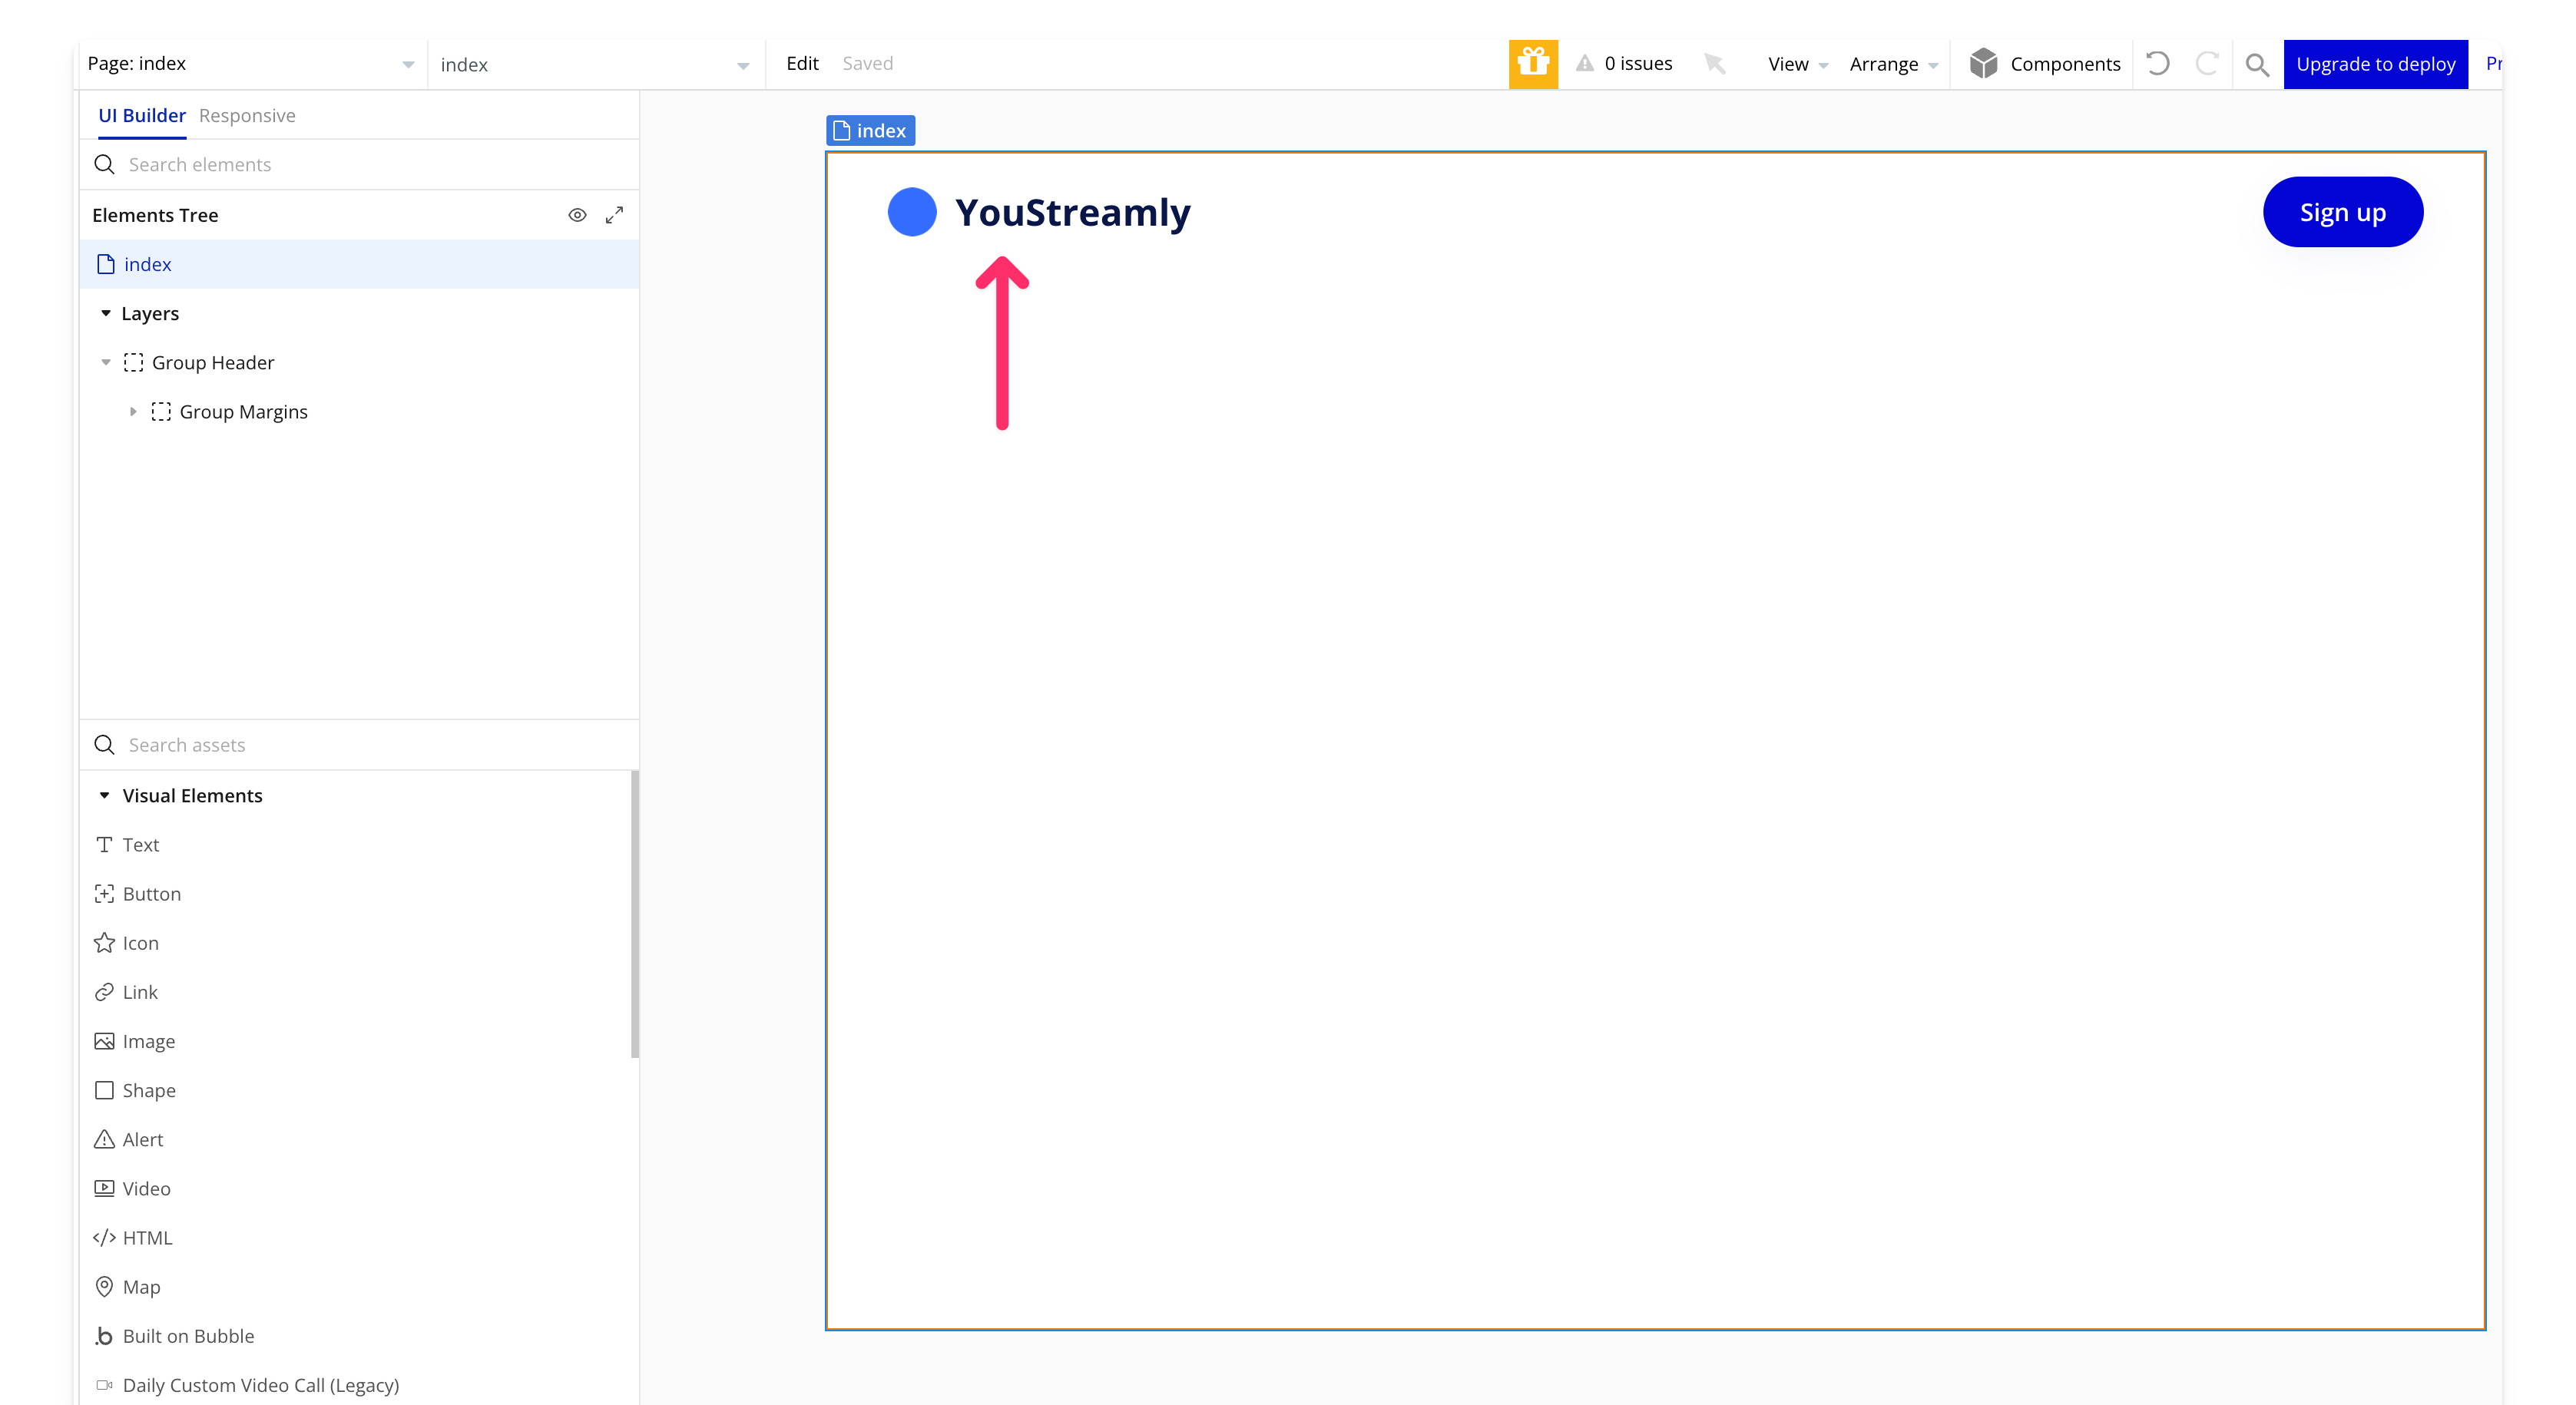Collapse the Layers section
This screenshot has width=2576, height=1405.
point(106,314)
